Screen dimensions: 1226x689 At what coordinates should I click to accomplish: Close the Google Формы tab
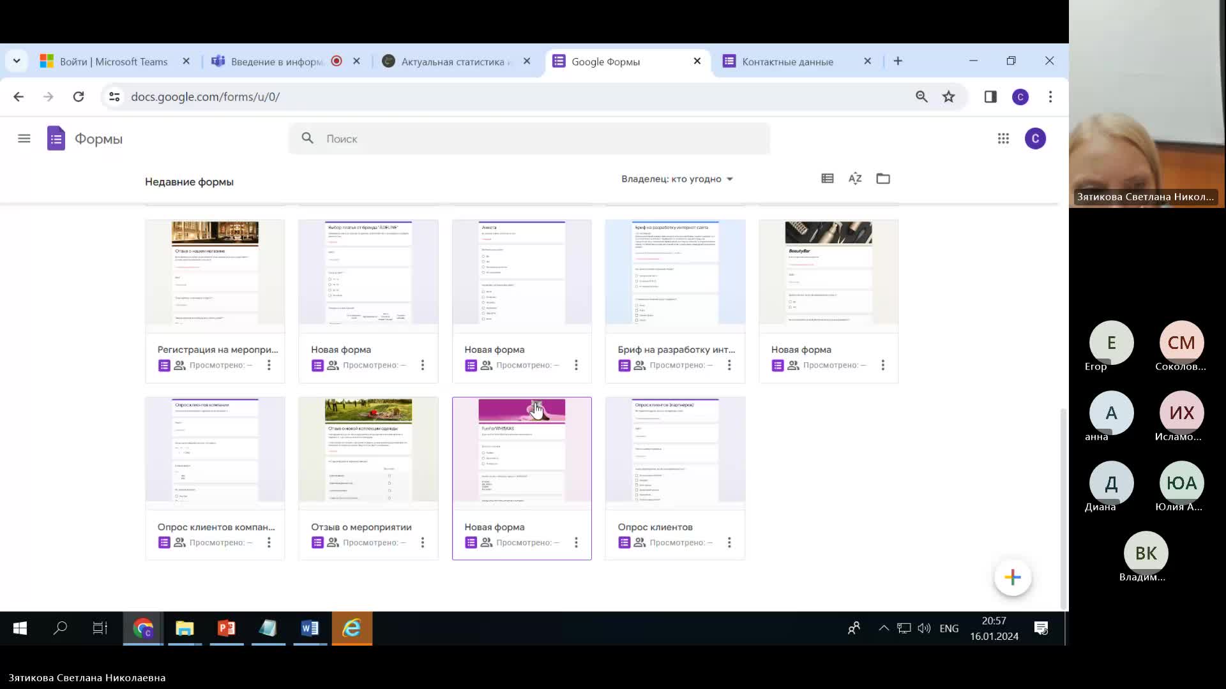pyautogui.click(x=697, y=61)
